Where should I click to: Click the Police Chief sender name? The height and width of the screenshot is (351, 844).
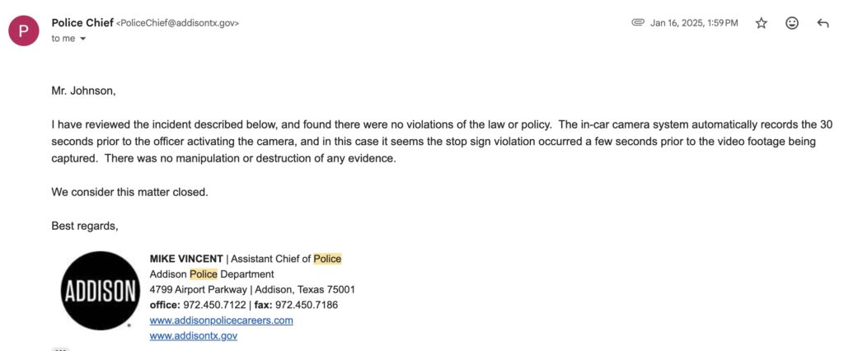82,23
